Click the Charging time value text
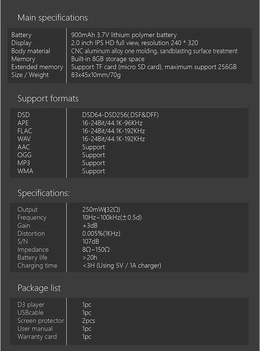 click(x=122, y=265)
